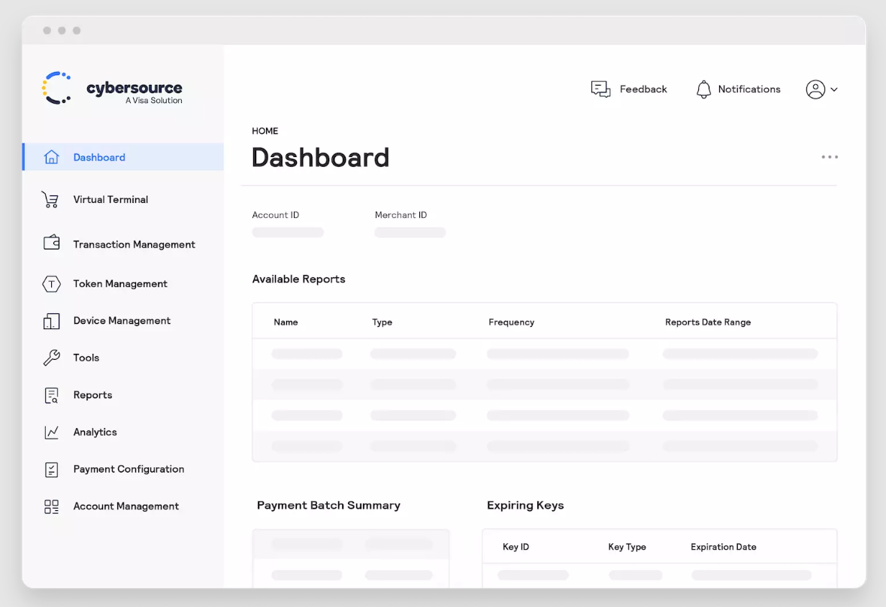Click the Expiring Keys heading
This screenshot has width=886, height=607.
click(525, 506)
